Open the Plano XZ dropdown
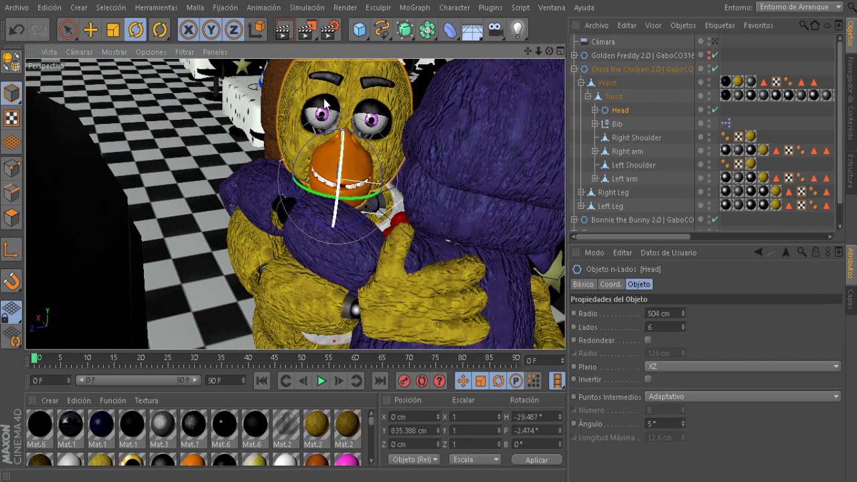 743,366
